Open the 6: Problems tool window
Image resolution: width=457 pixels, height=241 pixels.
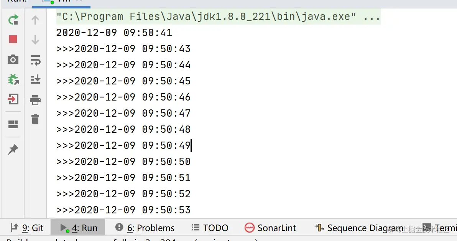point(145,228)
